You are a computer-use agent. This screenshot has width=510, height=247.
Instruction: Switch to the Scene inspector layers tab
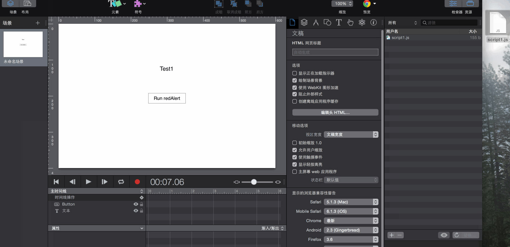pos(304,23)
